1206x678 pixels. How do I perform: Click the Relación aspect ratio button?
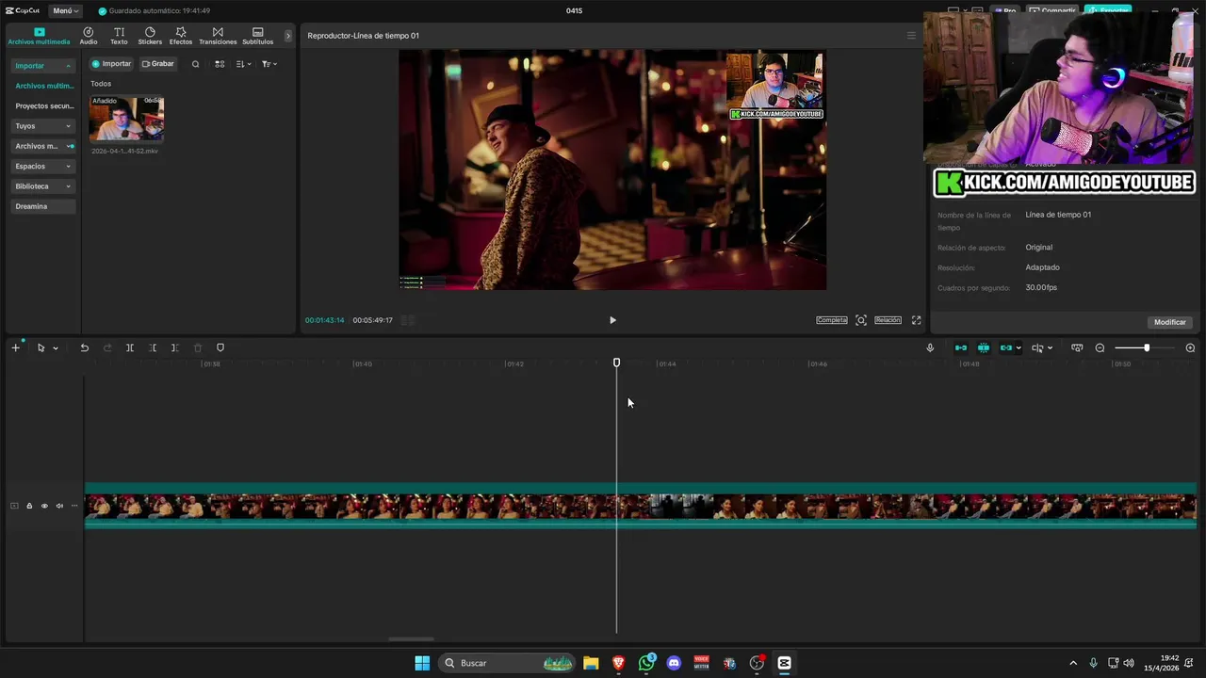[x=888, y=320]
